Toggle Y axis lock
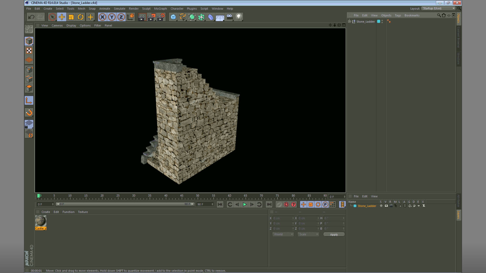 tap(112, 17)
